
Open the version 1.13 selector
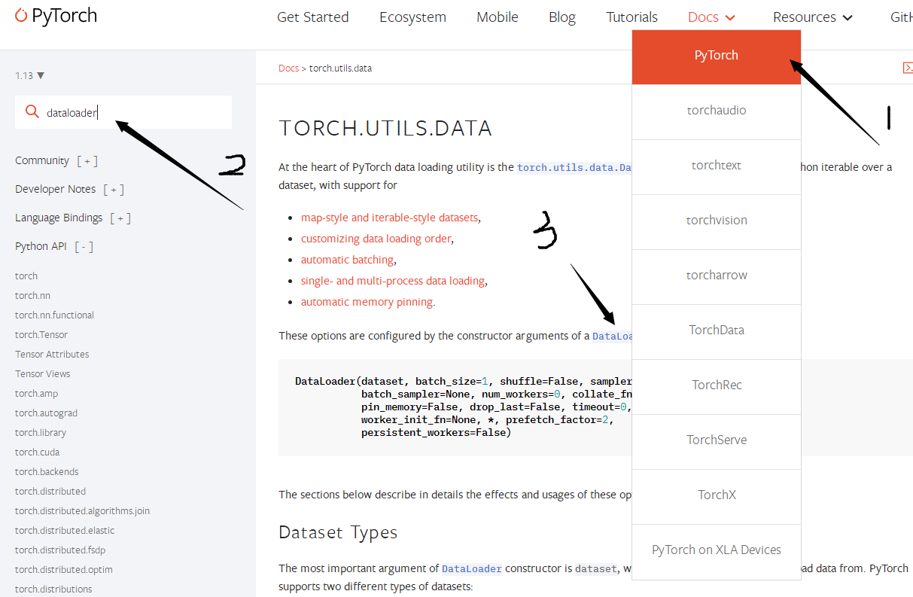pyautogui.click(x=30, y=75)
